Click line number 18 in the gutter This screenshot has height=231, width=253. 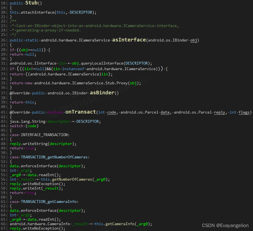point(3,3)
